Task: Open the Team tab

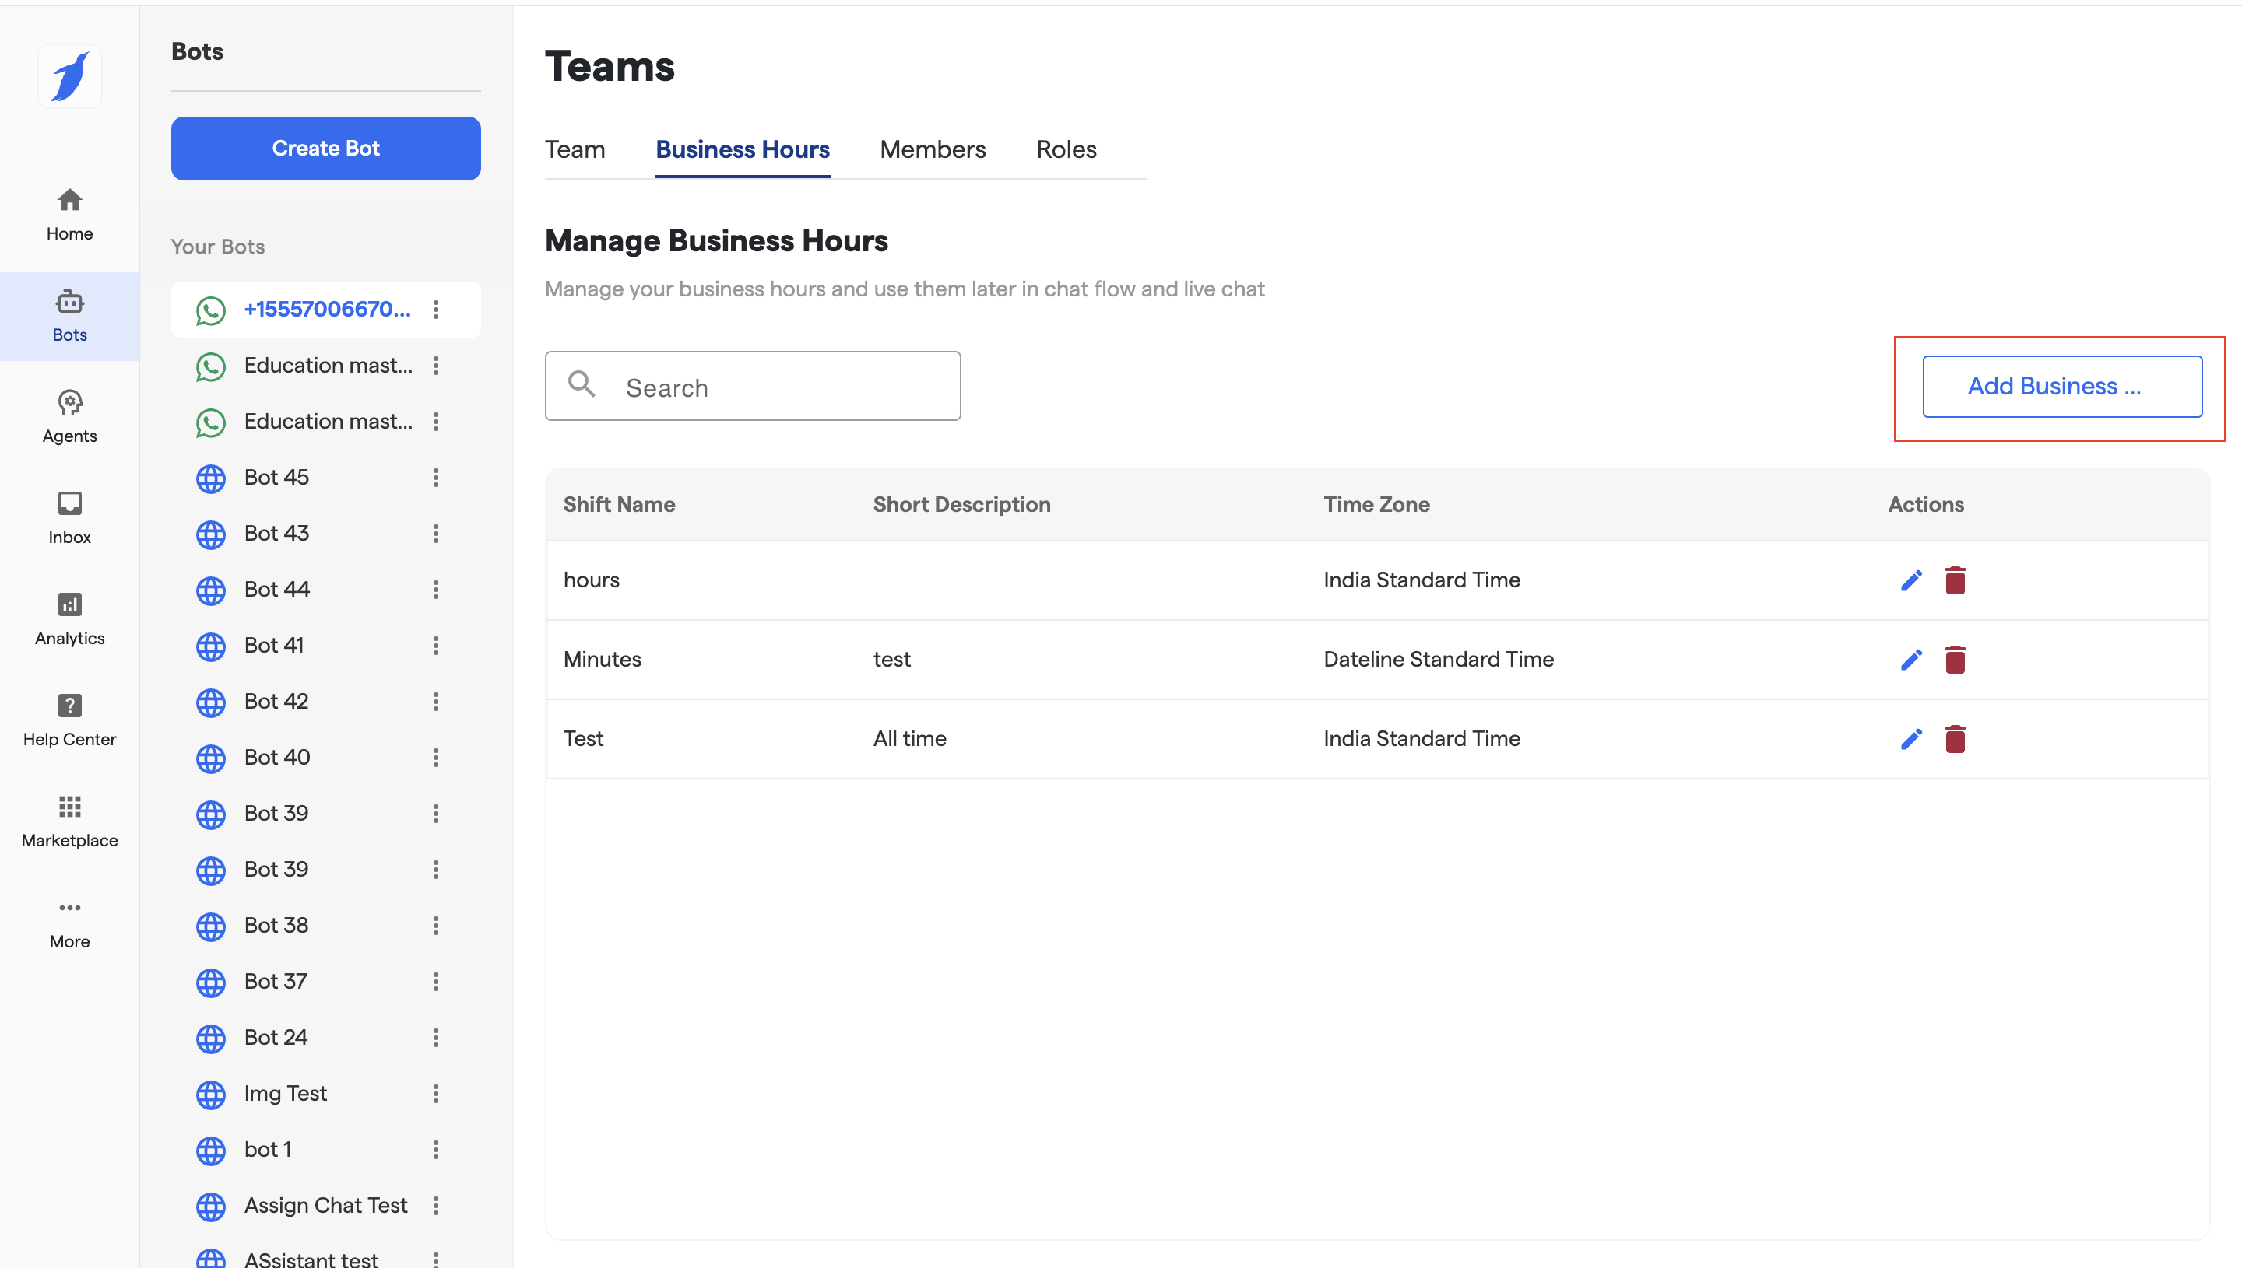Action: click(575, 150)
